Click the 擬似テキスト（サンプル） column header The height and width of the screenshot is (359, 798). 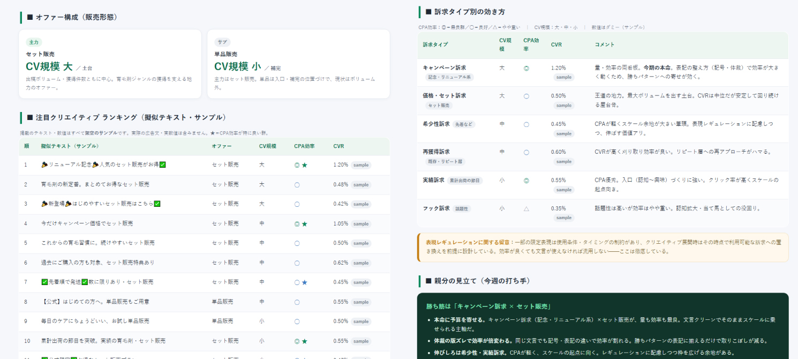click(70, 146)
